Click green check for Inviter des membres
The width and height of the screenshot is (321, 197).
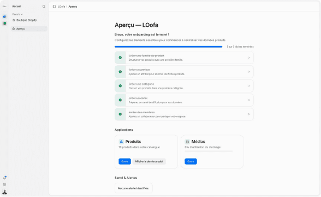[120, 114]
